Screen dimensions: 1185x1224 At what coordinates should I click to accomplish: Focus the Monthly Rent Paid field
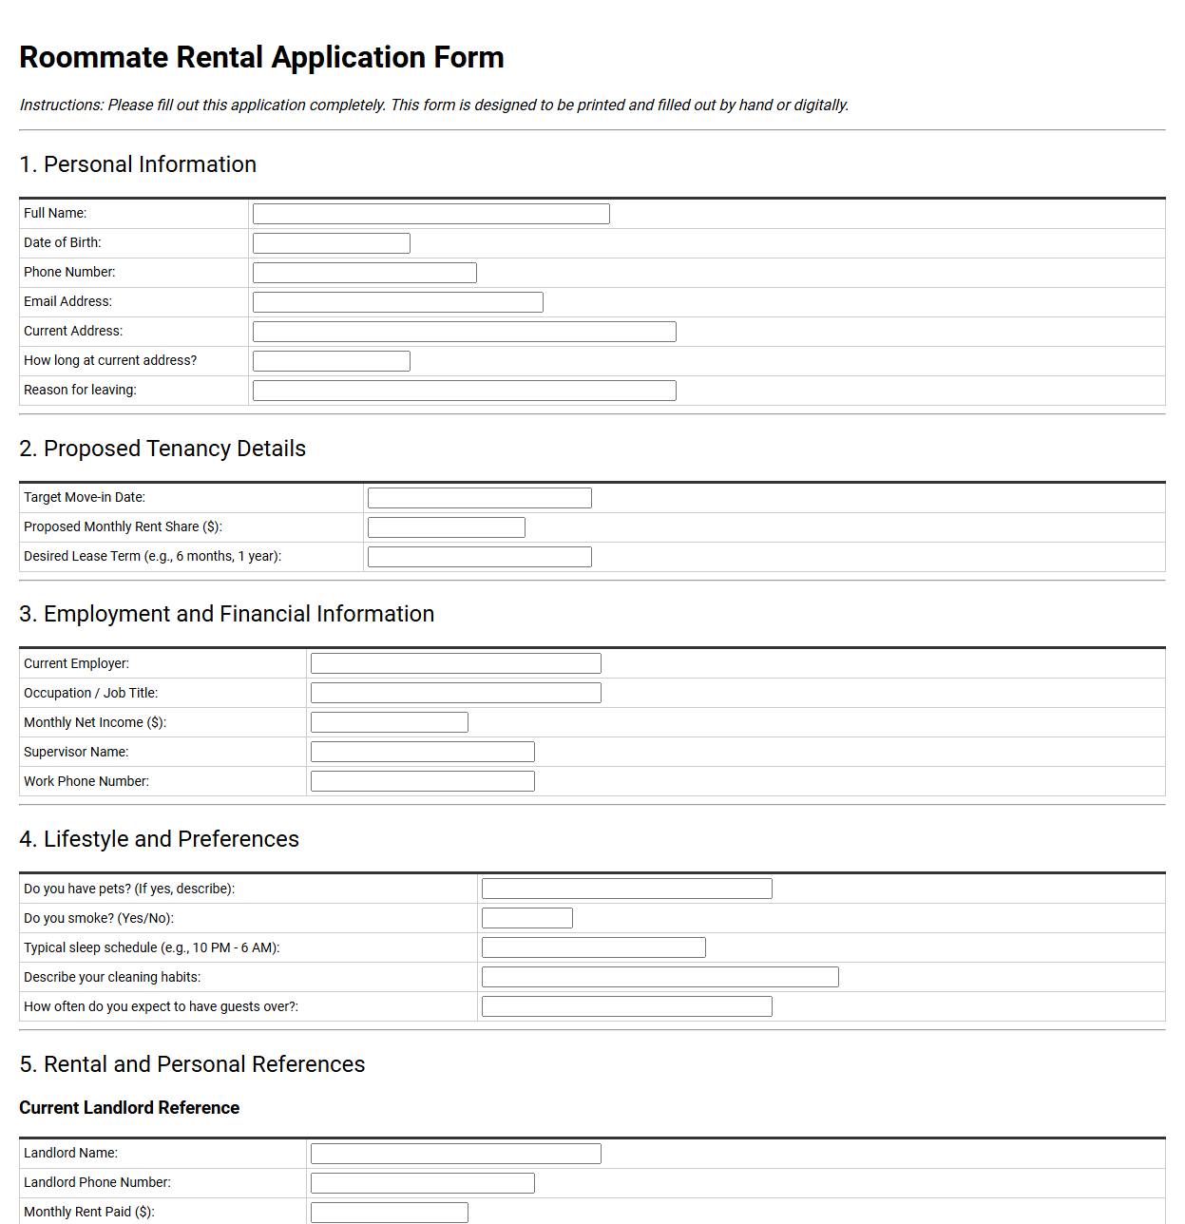390,1213
